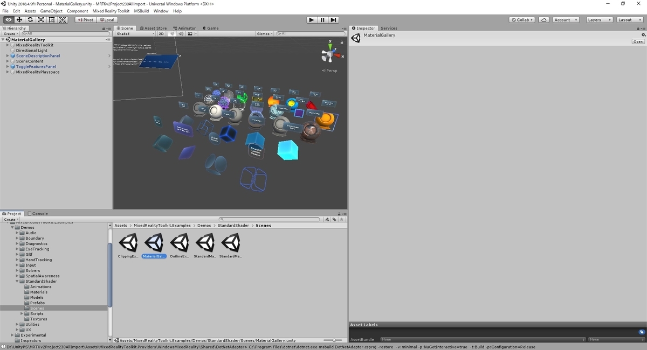Select ClippingEx... scene asset
Viewport: 647px width, 350px height.
pyautogui.click(x=128, y=246)
